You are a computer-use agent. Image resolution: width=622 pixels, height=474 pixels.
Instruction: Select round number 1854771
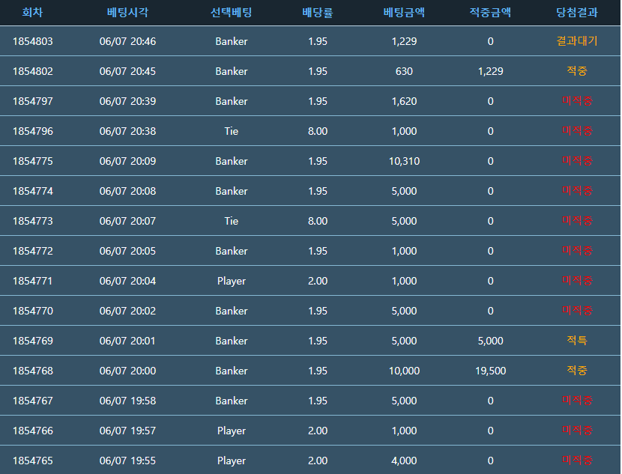[x=32, y=281]
